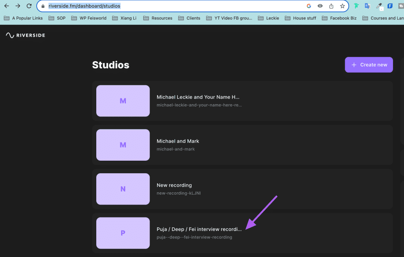Image resolution: width=404 pixels, height=257 pixels.
Task: Click the Create new button
Action: 369,65
